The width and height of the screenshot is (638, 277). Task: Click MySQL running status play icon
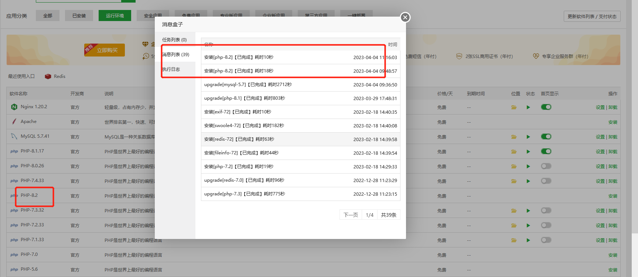[x=528, y=137]
